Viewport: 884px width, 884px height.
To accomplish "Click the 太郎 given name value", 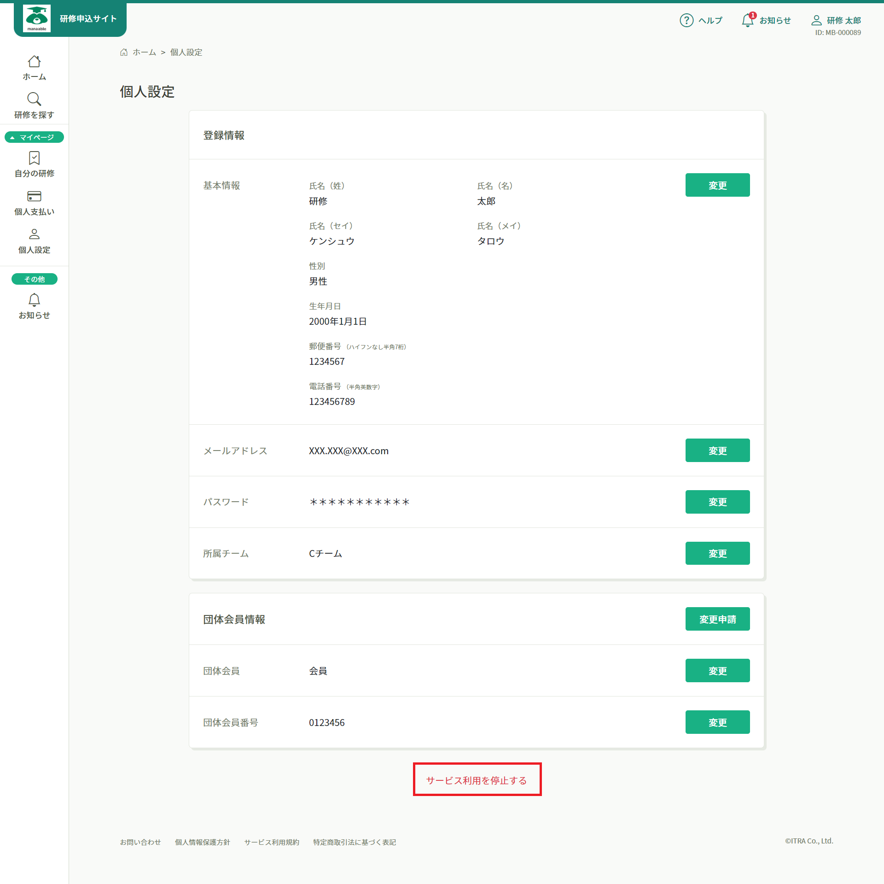I will tap(486, 201).
